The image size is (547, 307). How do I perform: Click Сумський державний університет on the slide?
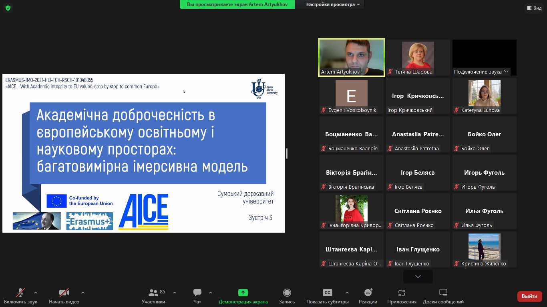pyautogui.click(x=245, y=197)
